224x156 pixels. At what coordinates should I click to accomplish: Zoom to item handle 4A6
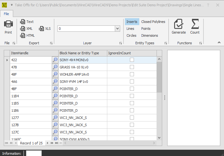[55, 82]
